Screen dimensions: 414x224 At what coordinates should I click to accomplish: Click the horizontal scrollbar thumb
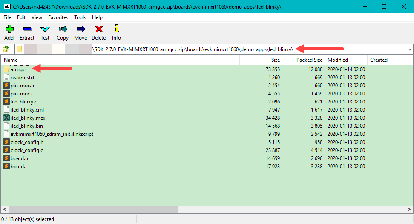93,209
